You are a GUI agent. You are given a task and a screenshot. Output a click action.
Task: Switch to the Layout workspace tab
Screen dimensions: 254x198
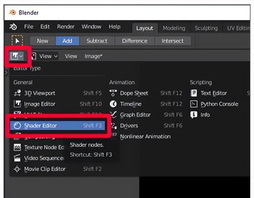click(x=145, y=28)
